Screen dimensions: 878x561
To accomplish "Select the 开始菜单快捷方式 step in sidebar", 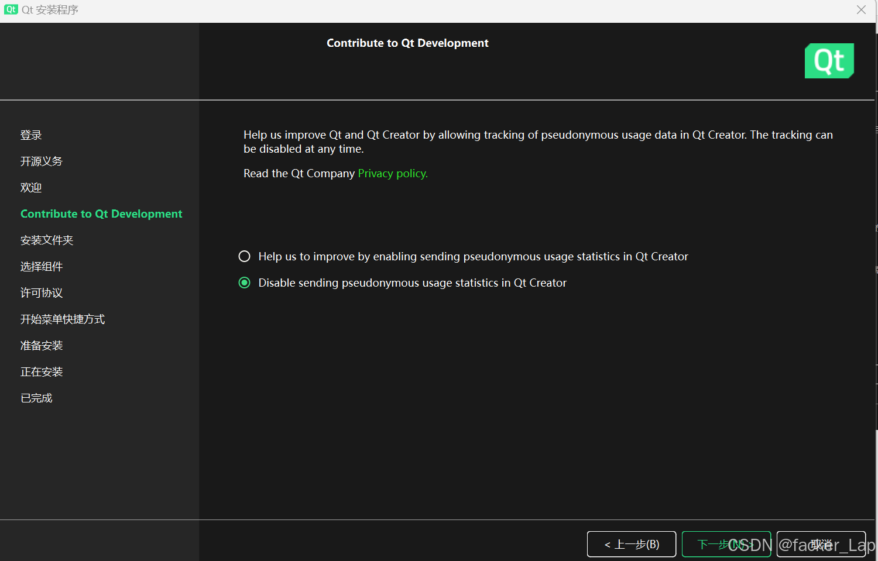I will point(63,319).
